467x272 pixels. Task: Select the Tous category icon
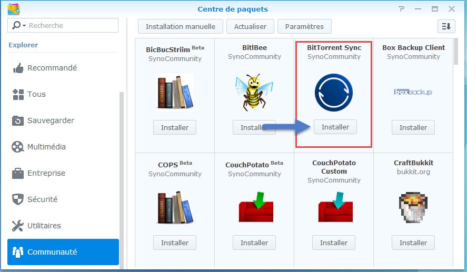[x=18, y=94]
